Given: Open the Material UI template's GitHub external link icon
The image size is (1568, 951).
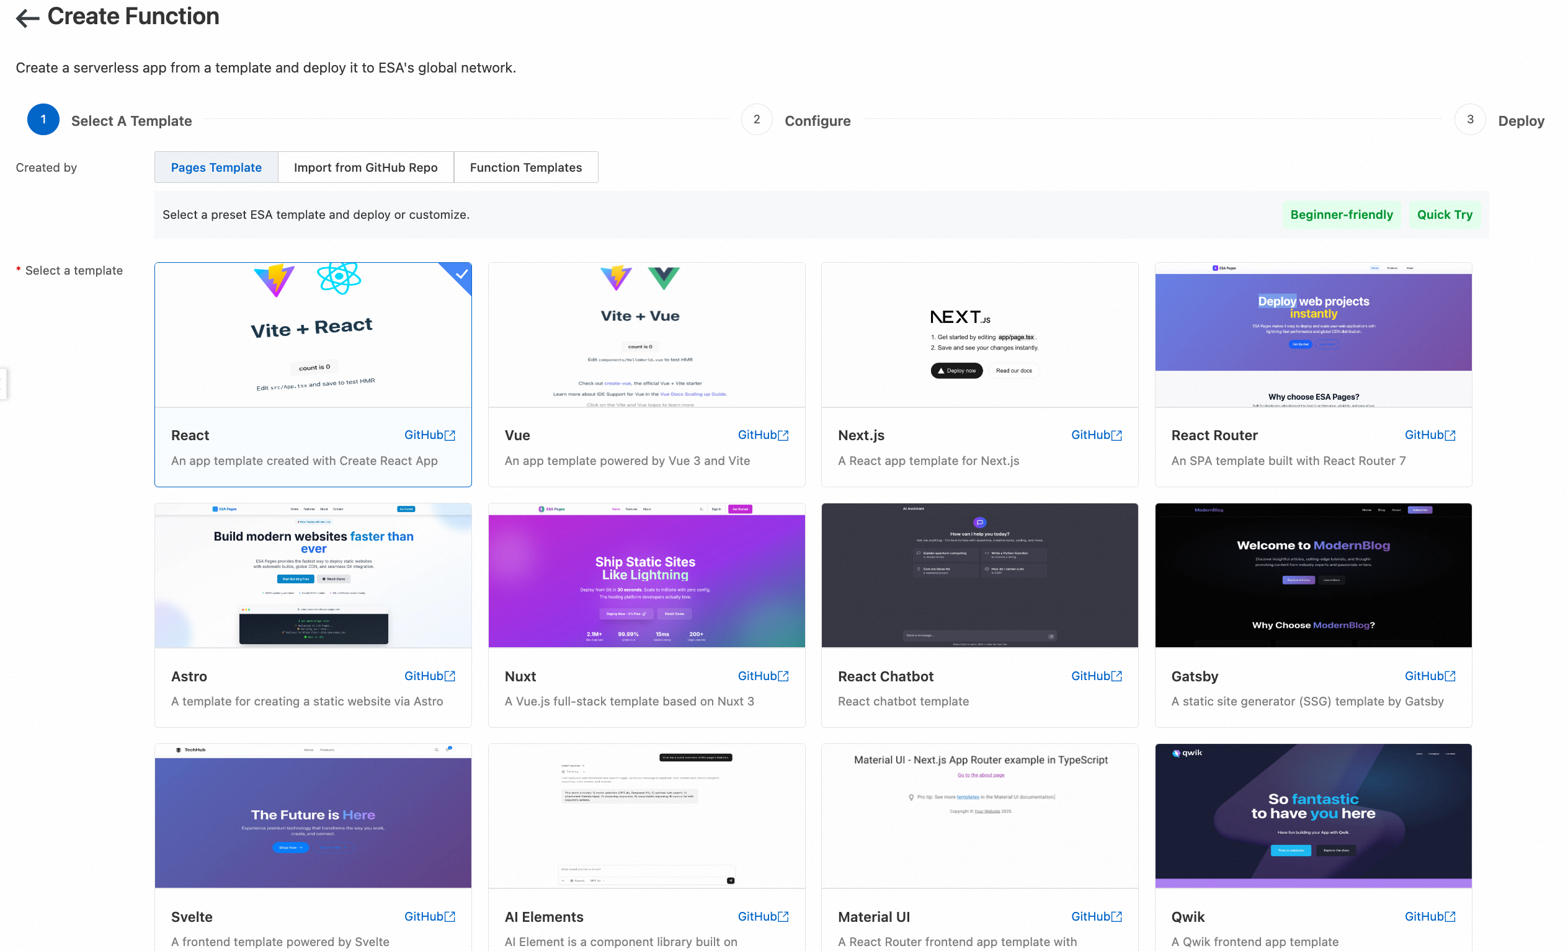Looking at the screenshot, I should [x=1117, y=916].
